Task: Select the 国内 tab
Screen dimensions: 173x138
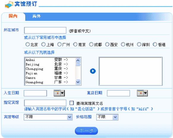Action: point(13,16)
